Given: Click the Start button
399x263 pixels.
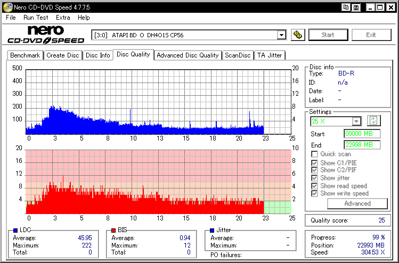Looking at the screenshot, I should (x=328, y=35).
